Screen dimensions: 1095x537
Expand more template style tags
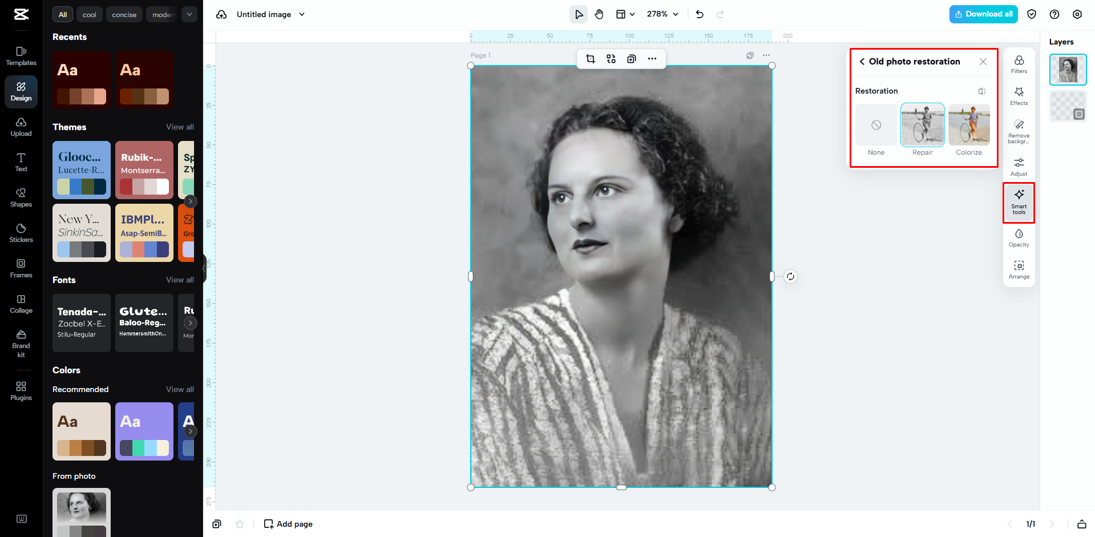coord(189,14)
